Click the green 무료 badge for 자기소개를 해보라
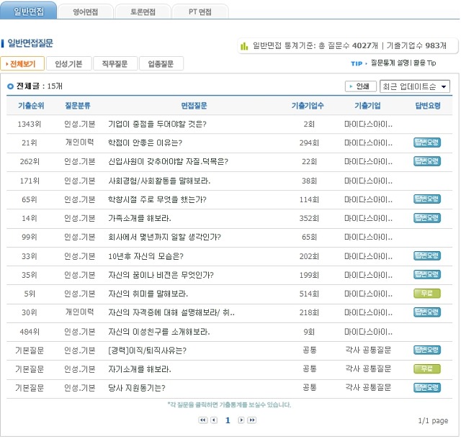The width and height of the screenshot is (461, 439). [x=427, y=368]
